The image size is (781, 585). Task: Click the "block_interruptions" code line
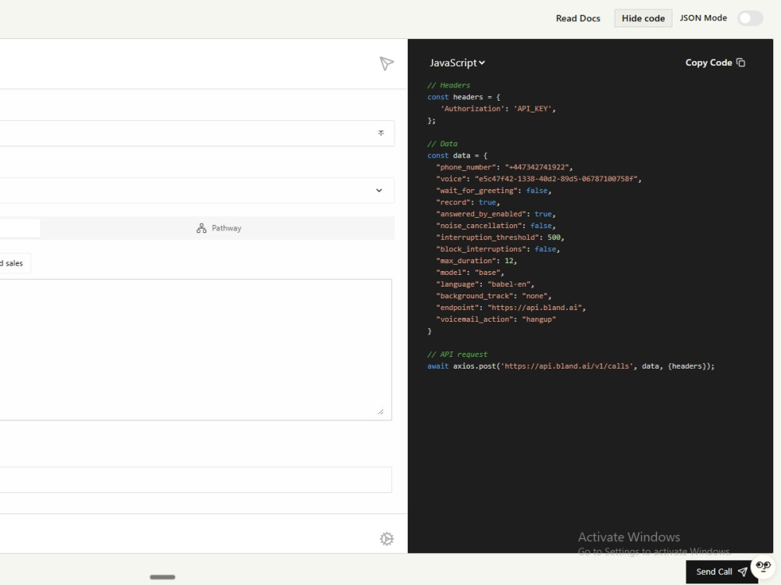click(497, 249)
